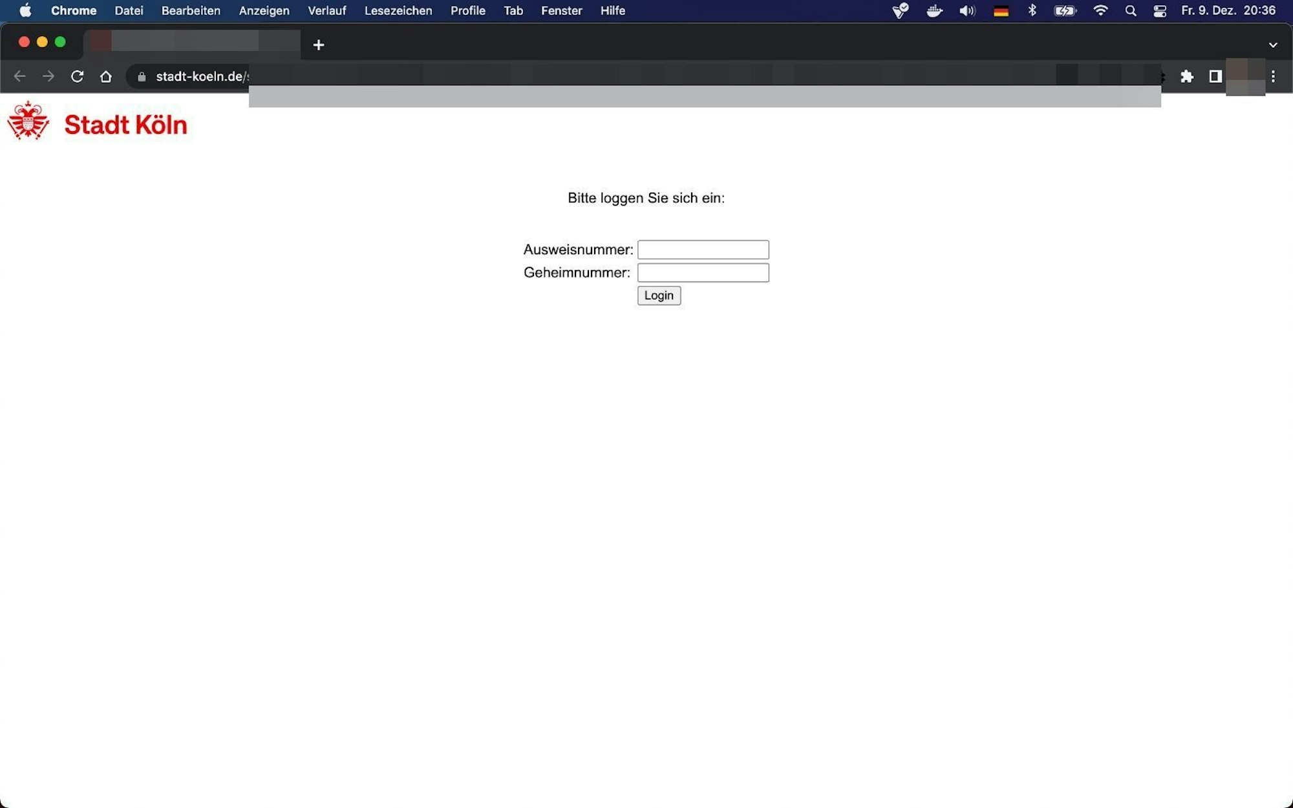1293x808 pixels.
Task: Reload the page with the refresh icon
Action: (77, 76)
